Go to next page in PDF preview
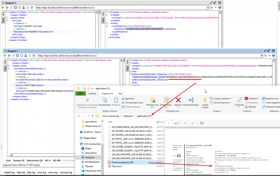280x176 pixels. click(192, 123)
